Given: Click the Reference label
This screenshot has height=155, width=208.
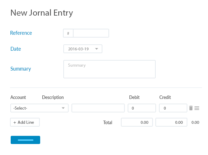Looking at the screenshot, I should 21,33.
